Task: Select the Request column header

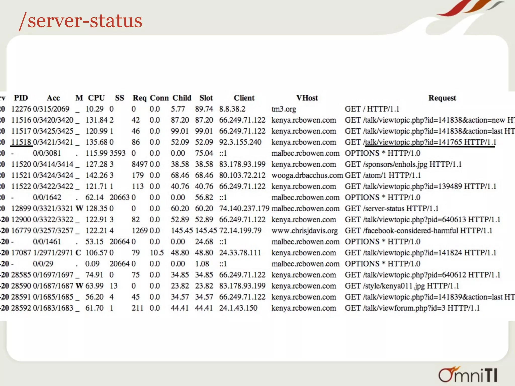Action: (x=442, y=98)
